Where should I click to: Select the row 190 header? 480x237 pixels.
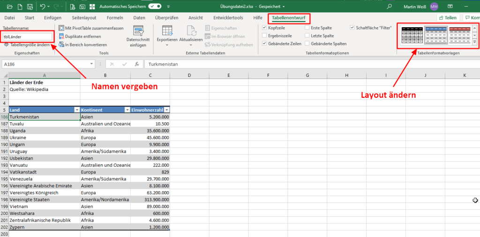[4, 144]
